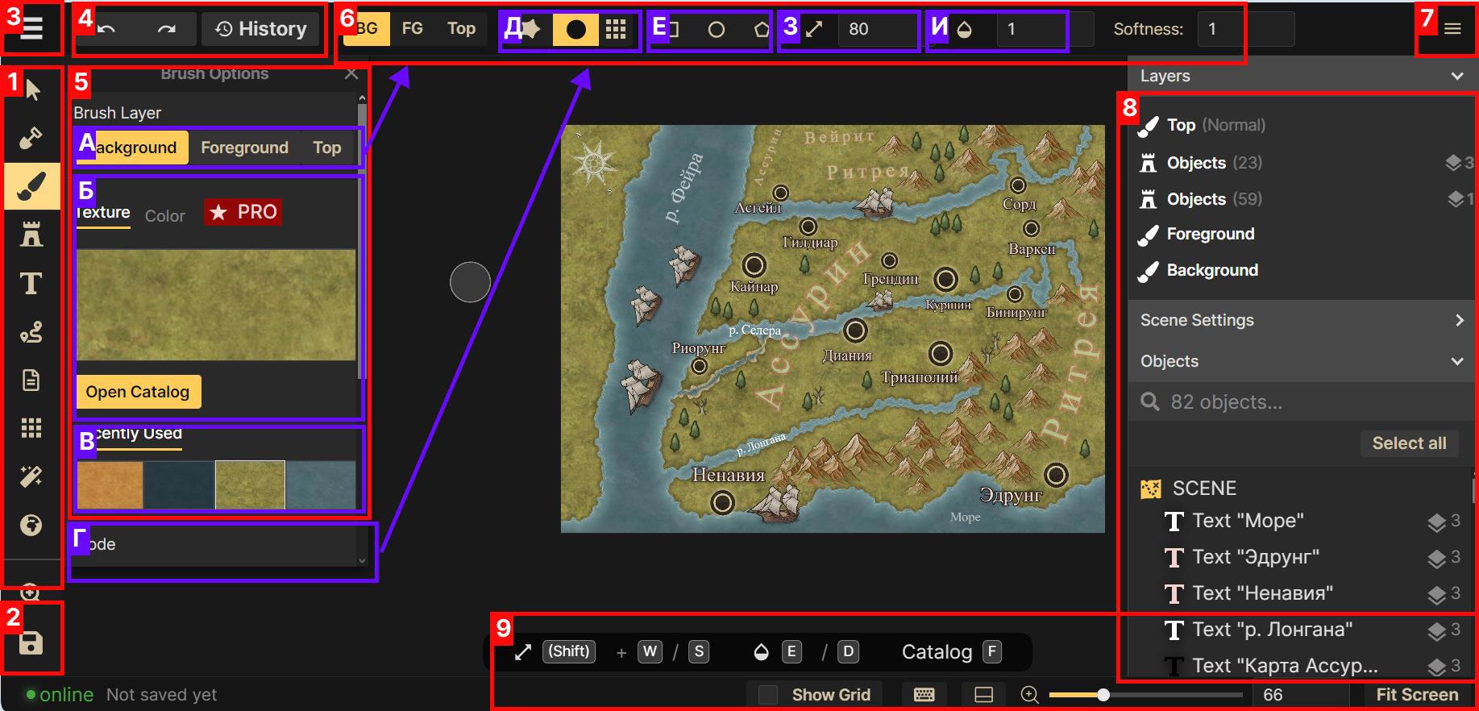
Task: Select the arrow Select tool
Action: [32, 89]
